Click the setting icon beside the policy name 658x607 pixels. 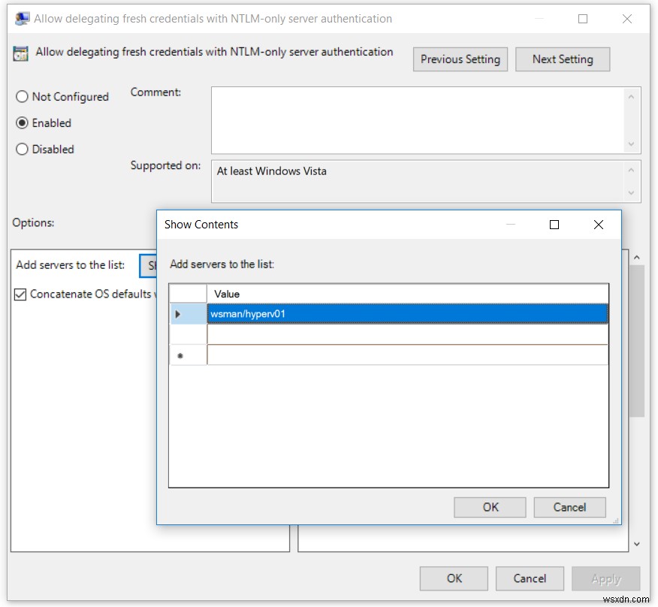click(20, 53)
